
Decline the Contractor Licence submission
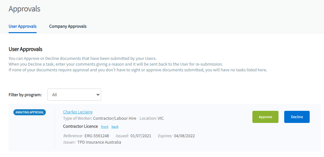click(x=297, y=117)
